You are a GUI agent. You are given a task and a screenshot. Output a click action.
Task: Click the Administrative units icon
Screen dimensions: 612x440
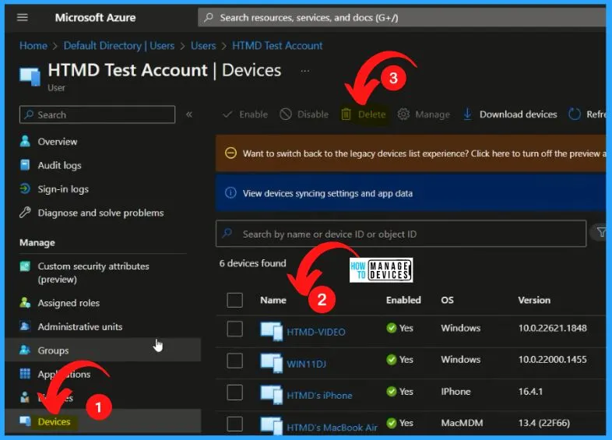pyautogui.click(x=25, y=326)
